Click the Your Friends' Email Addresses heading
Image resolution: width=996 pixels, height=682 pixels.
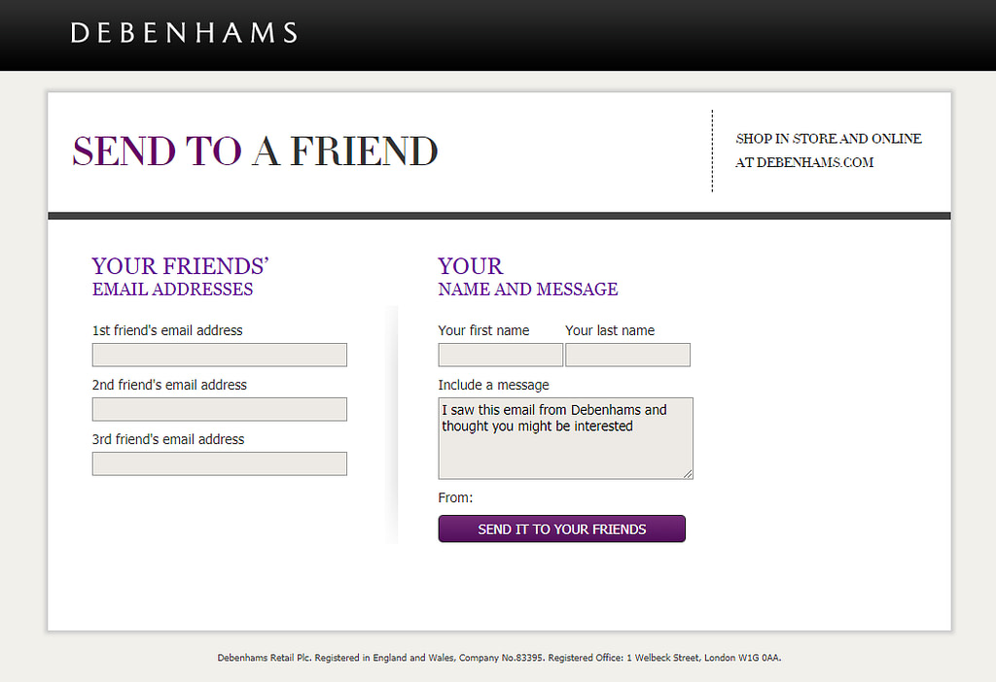(x=180, y=277)
